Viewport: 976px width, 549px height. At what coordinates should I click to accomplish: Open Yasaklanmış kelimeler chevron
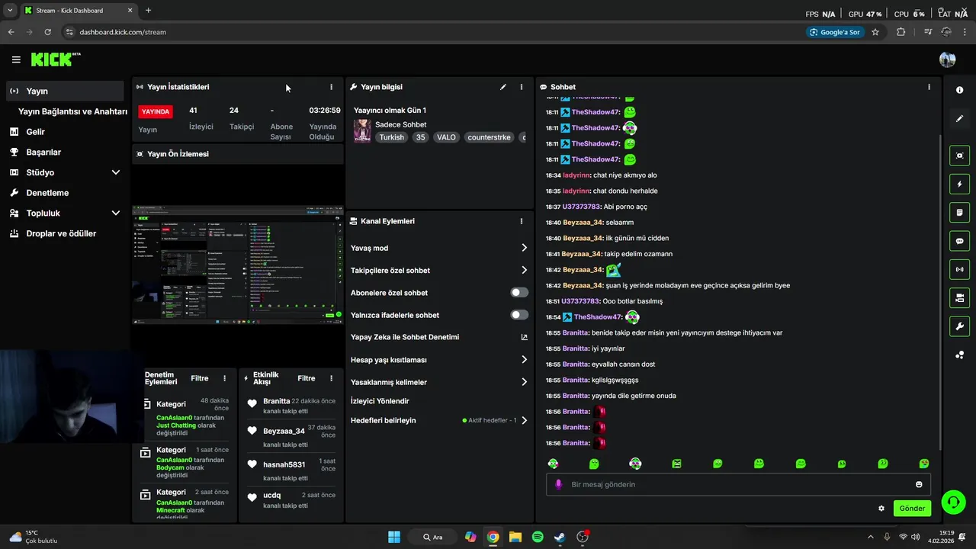click(524, 382)
